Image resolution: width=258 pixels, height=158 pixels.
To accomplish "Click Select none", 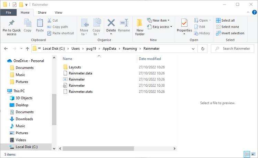I will click(227, 27).
